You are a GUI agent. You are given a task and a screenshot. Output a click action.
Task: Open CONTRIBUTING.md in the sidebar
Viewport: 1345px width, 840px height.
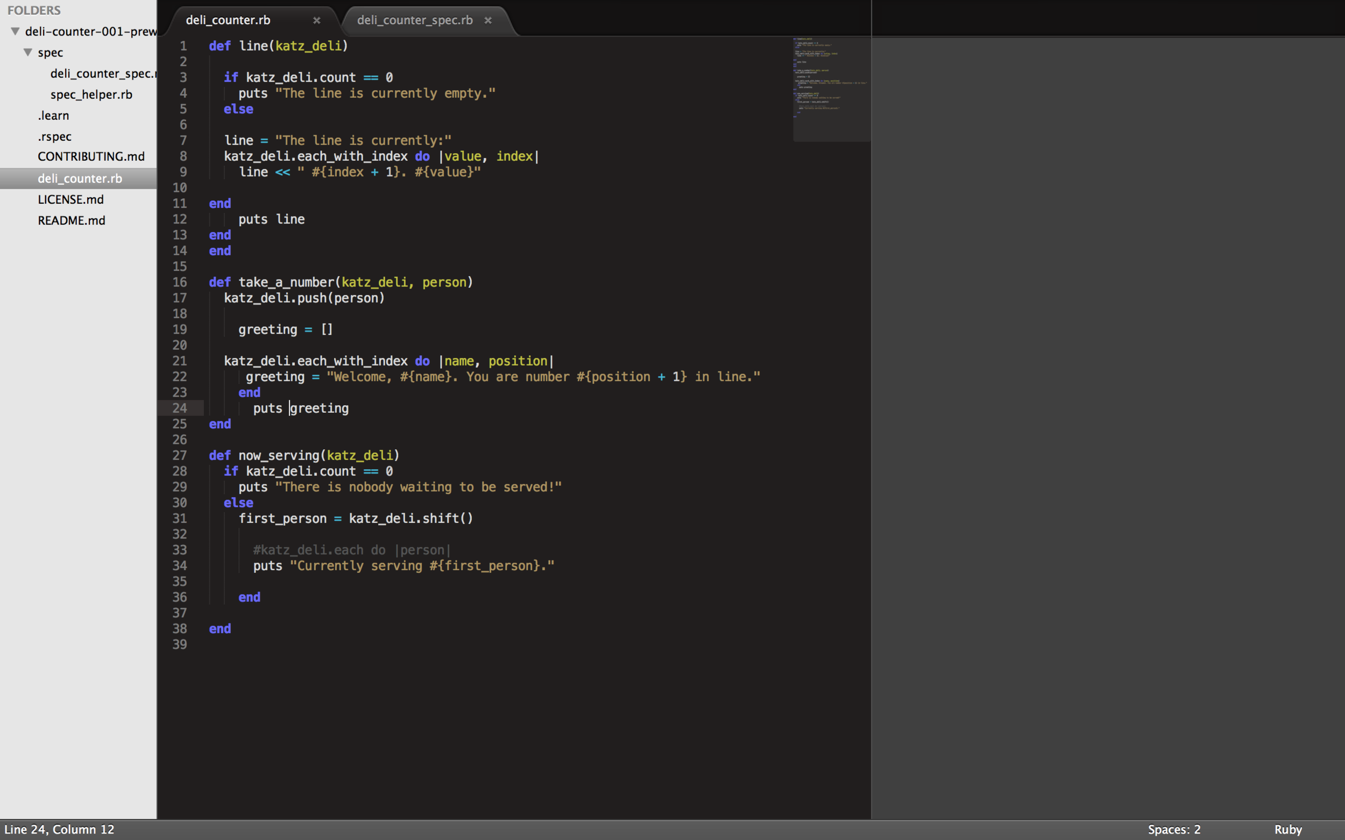(91, 157)
